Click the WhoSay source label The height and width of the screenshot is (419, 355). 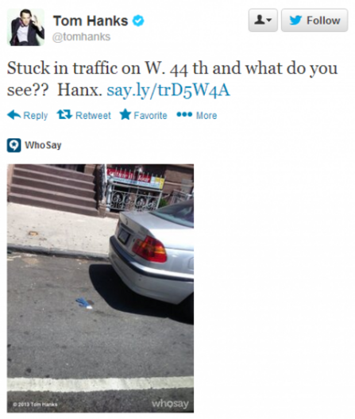point(43,145)
